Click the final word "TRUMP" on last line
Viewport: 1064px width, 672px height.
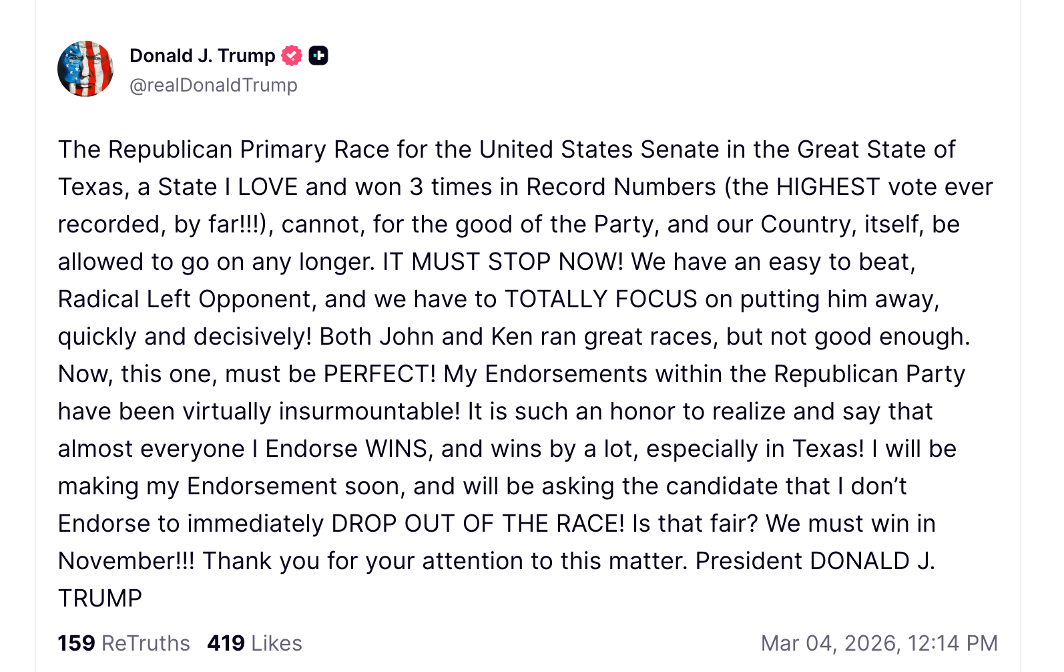pos(100,599)
